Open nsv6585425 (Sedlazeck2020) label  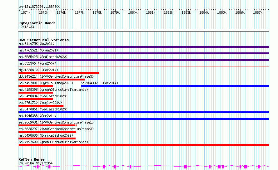coord(43,57)
